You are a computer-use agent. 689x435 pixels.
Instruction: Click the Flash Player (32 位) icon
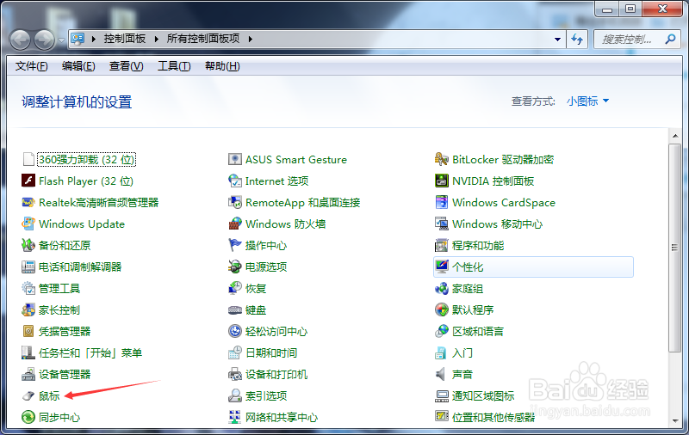pos(28,181)
